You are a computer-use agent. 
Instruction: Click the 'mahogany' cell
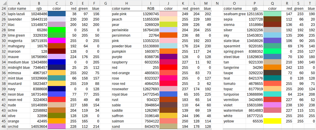coord(19,46)
